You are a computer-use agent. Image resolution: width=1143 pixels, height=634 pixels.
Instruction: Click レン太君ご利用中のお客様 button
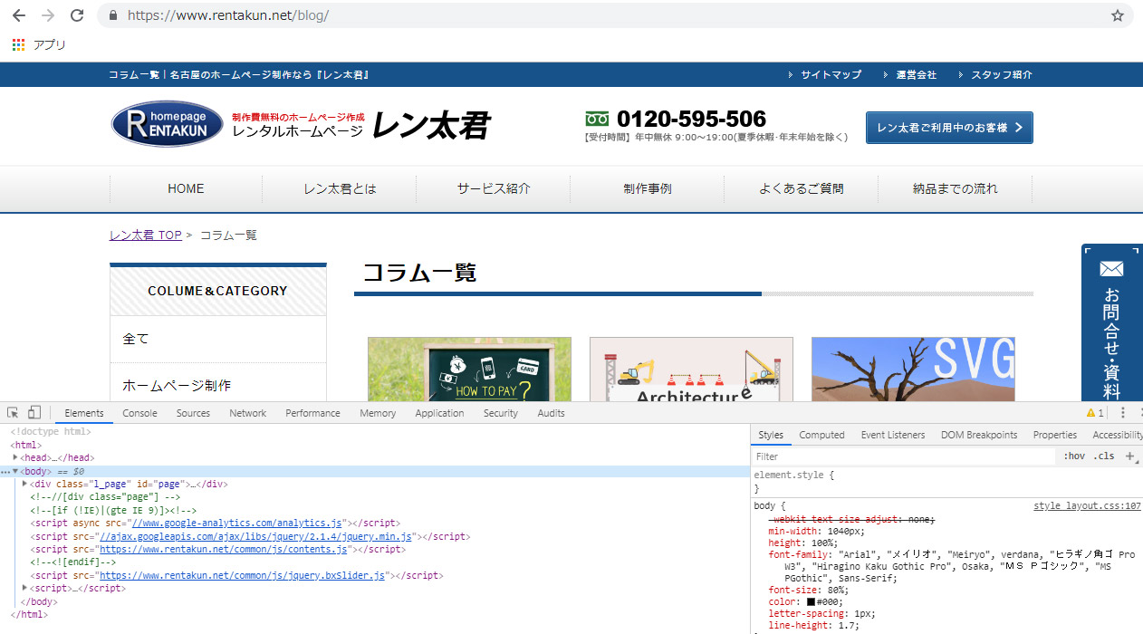point(949,128)
